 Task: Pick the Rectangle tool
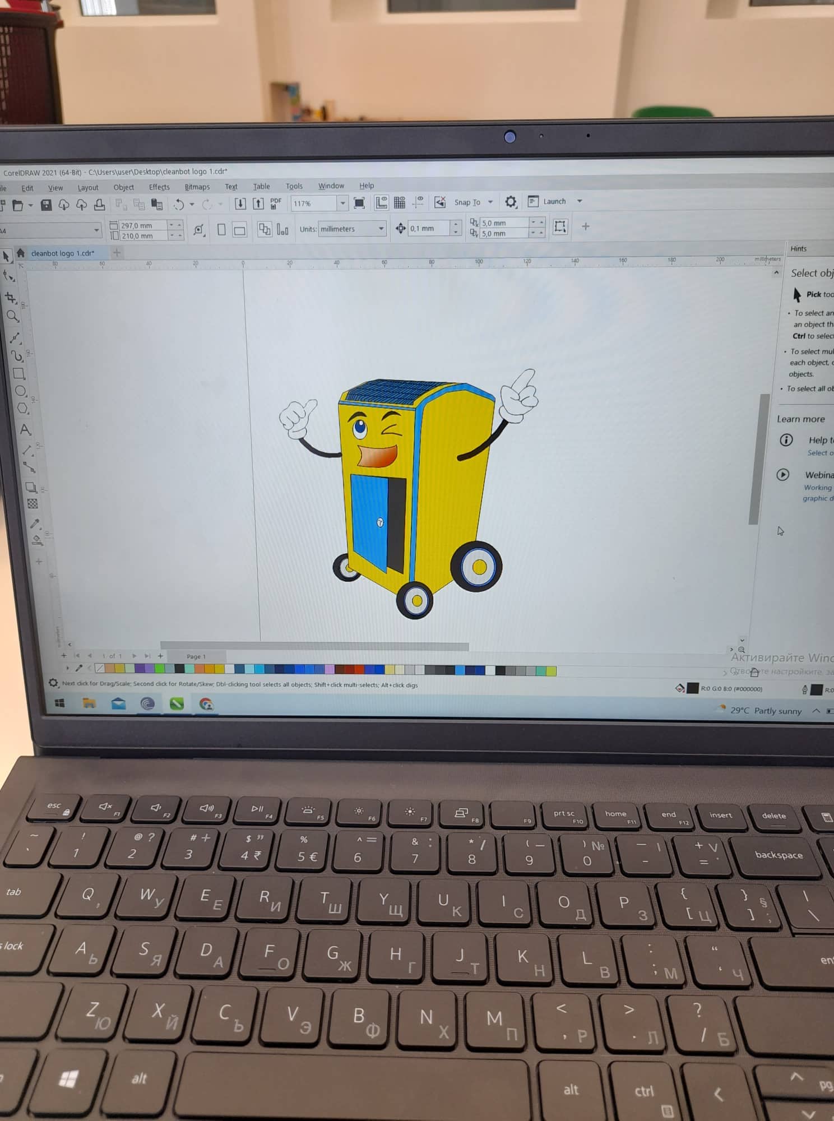19,373
